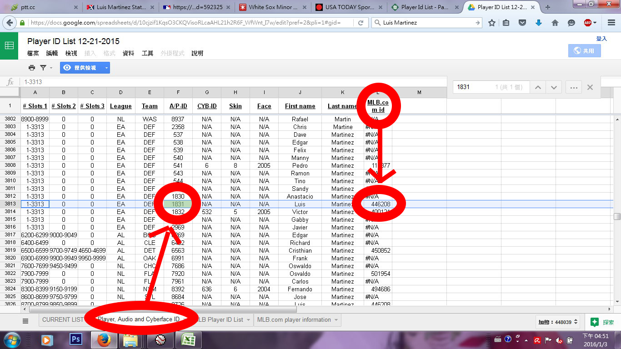This screenshot has width=621, height=349.
Task: Open the 編輯 menu
Action: 52,53
